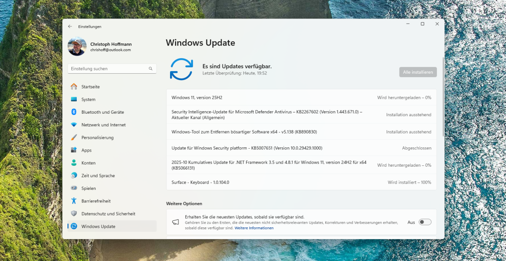Viewport: 506px width, 261px height.
Task: Open Zeit und Sprache settings icon
Action: (x=74, y=176)
